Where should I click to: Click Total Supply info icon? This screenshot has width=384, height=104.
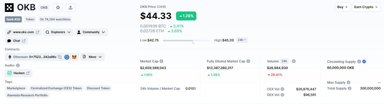tap(349, 88)
